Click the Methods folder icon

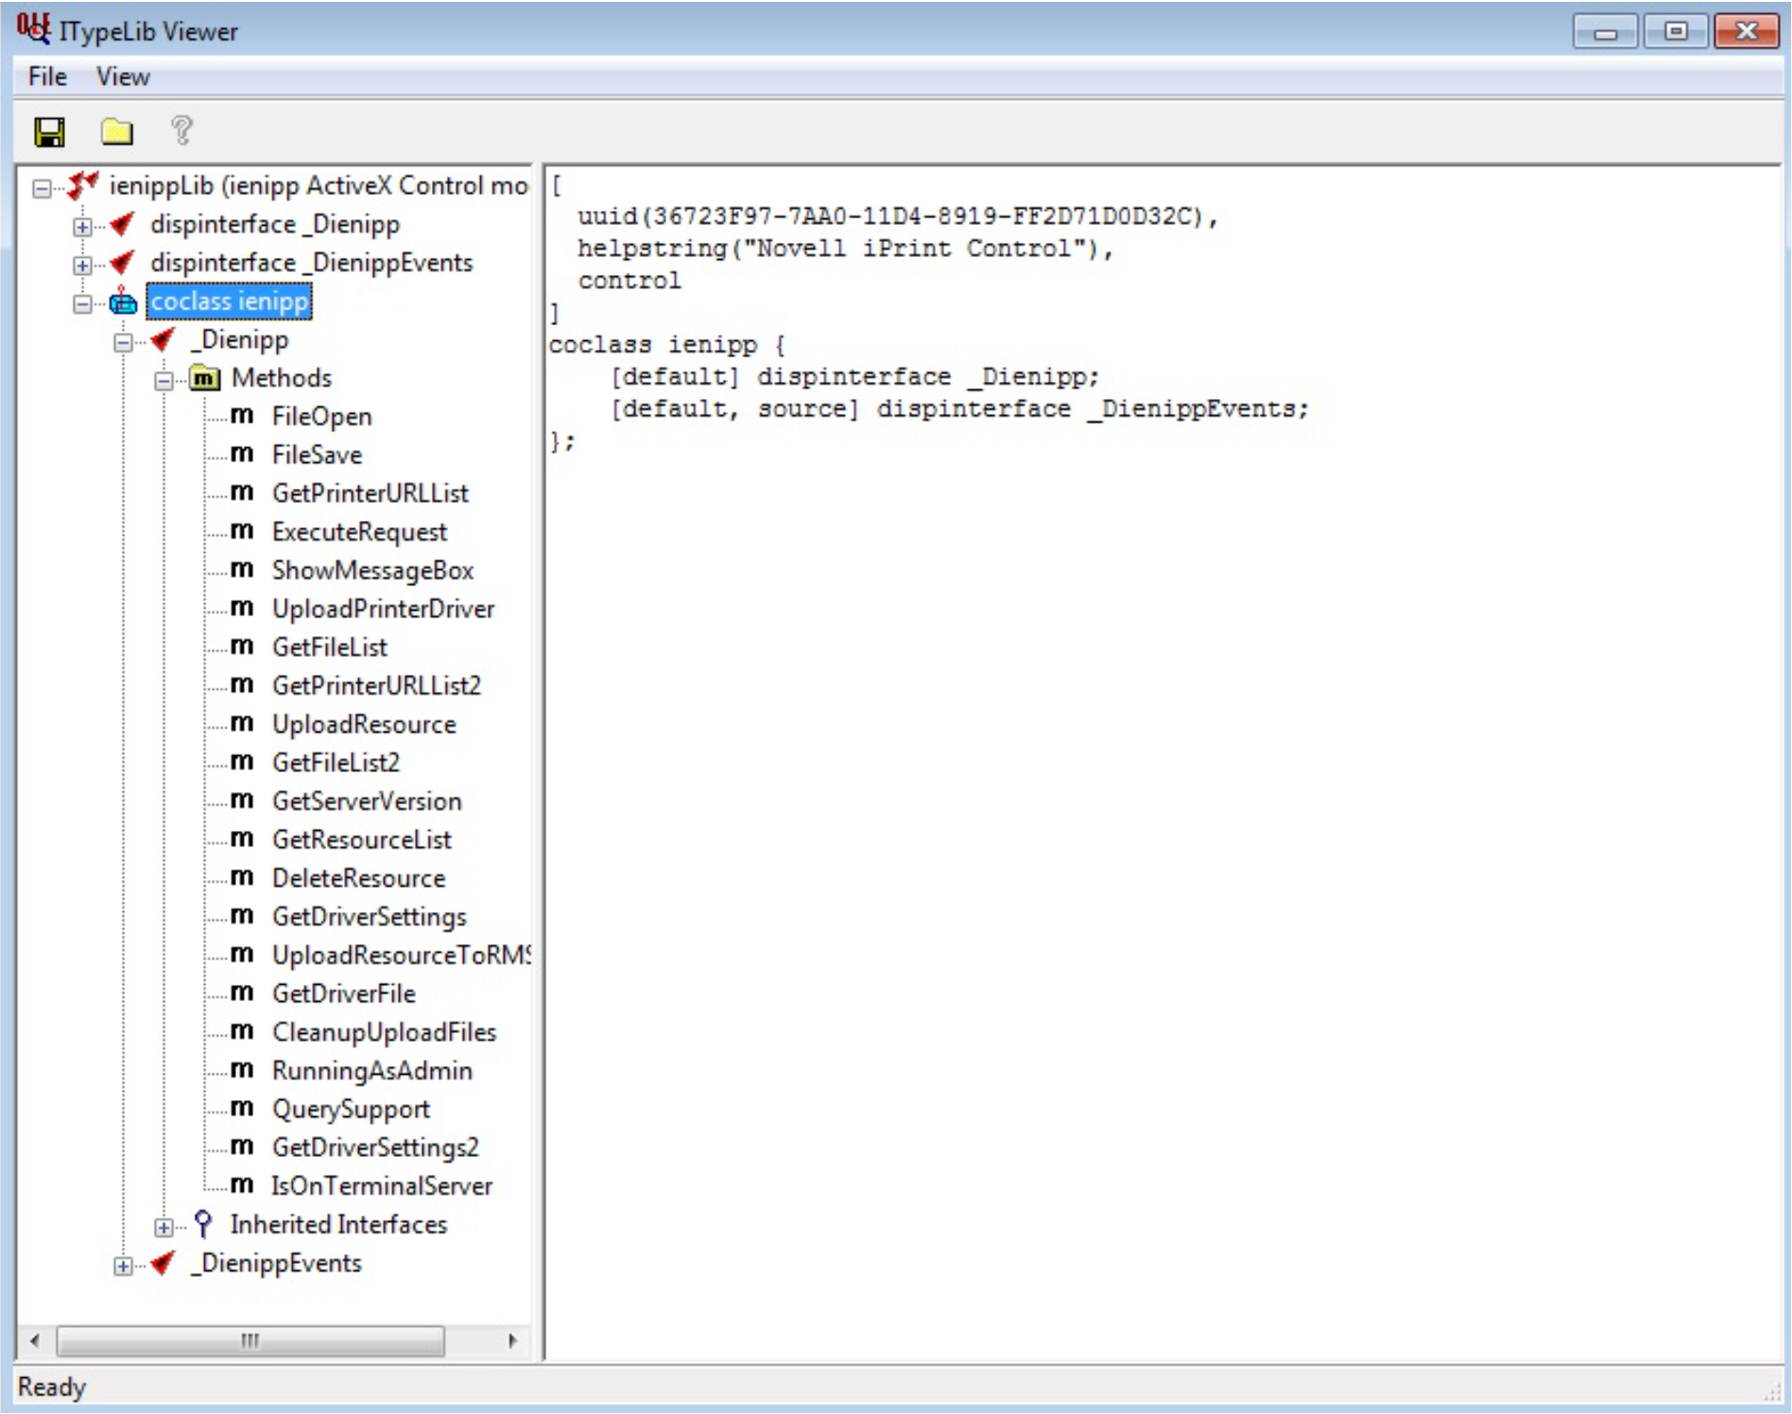pyautogui.click(x=205, y=378)
